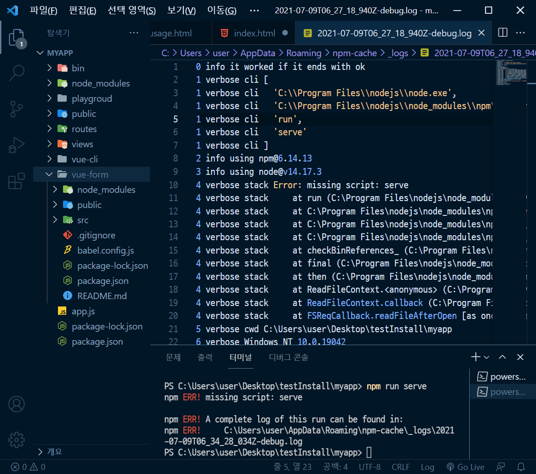This screenshot has width=536, height=474.
Task: Click the Roaming breadcrumb segment
Action: click(304, 53)
